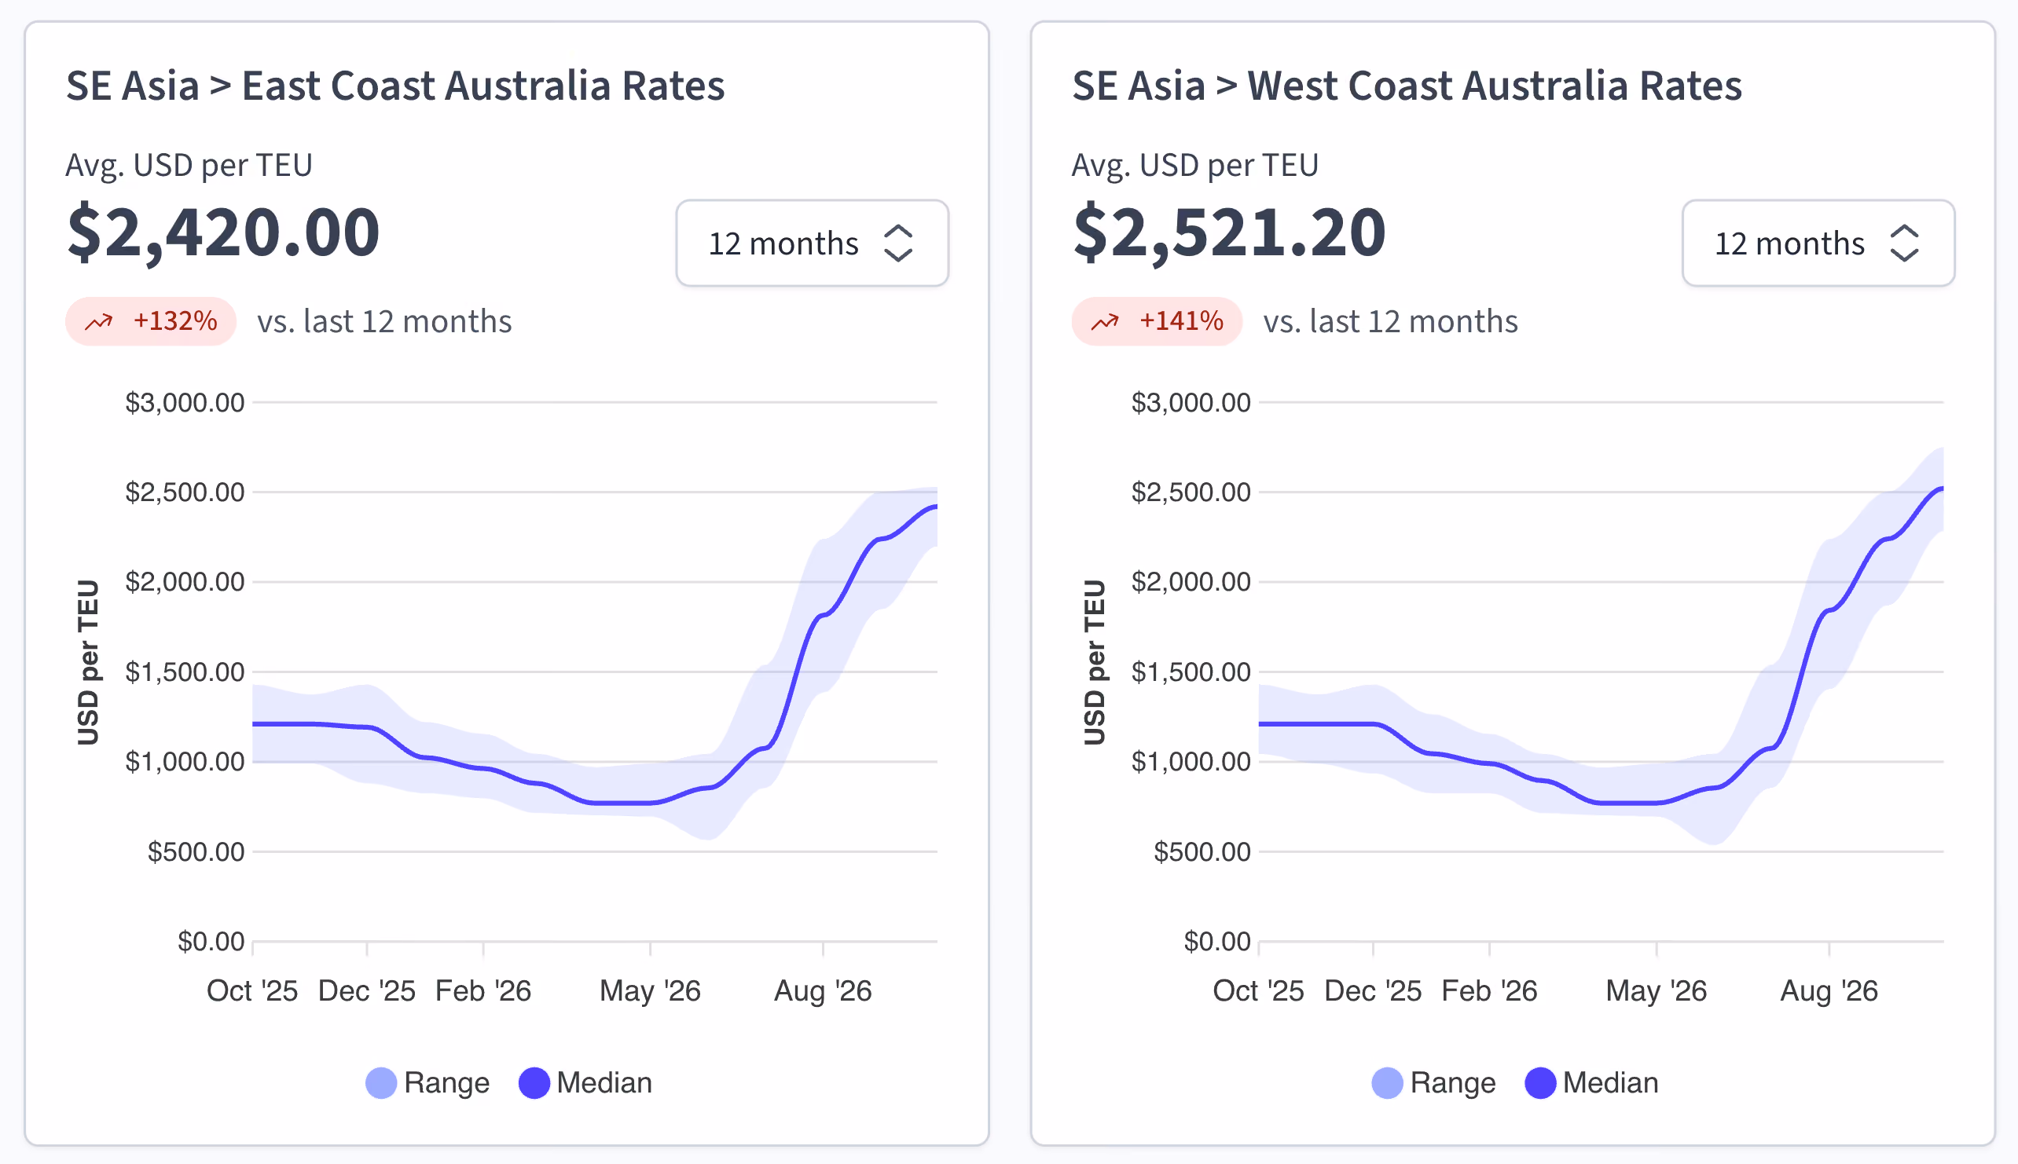This screenshot has height=1164, width=2018.
Task: Click the $3,000.00 axis label on the West Coast chart
Action: pyautogui.click(x=1191, y=402)
